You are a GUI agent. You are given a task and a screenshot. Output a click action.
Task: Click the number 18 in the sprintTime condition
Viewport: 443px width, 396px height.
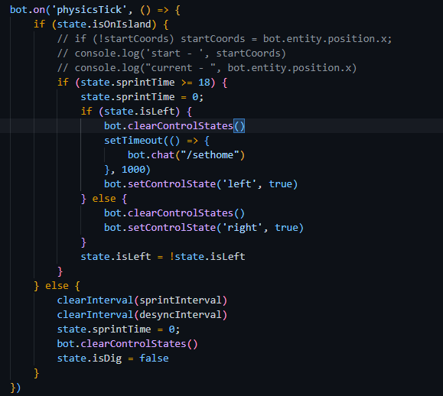(x=204, y=83)
